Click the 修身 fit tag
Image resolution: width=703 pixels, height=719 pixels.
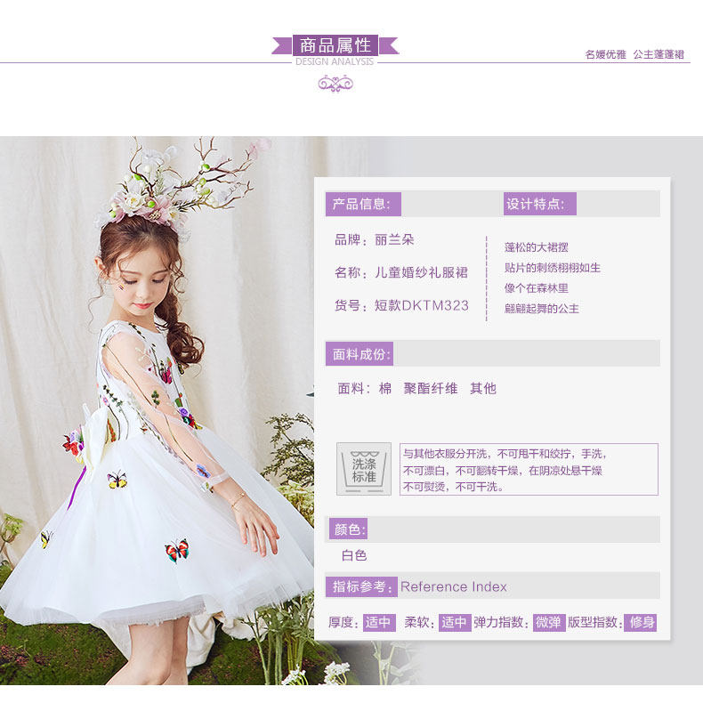tap(641, 622)
